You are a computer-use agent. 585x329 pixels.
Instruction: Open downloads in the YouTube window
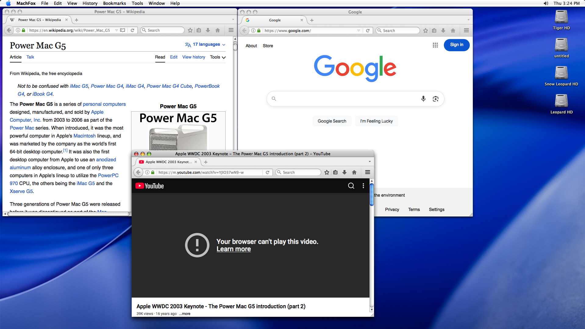coord(344,172)
